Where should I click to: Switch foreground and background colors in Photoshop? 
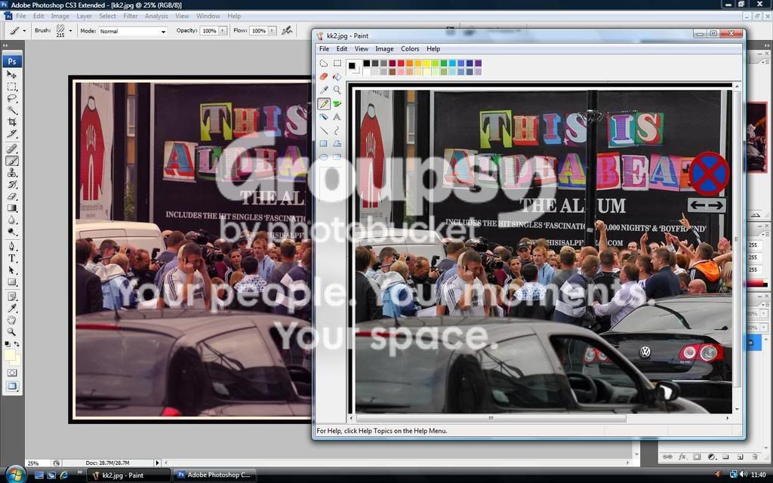[17, 343]
